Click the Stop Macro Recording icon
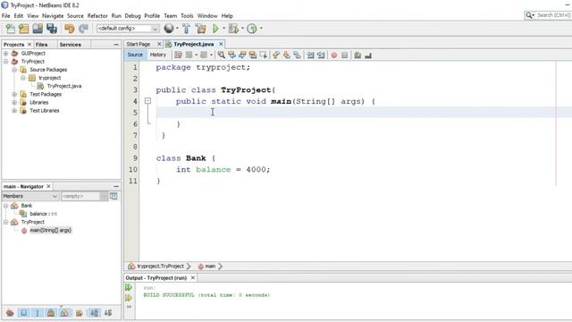This screenshot has height=322, width=572. [344, 55]
